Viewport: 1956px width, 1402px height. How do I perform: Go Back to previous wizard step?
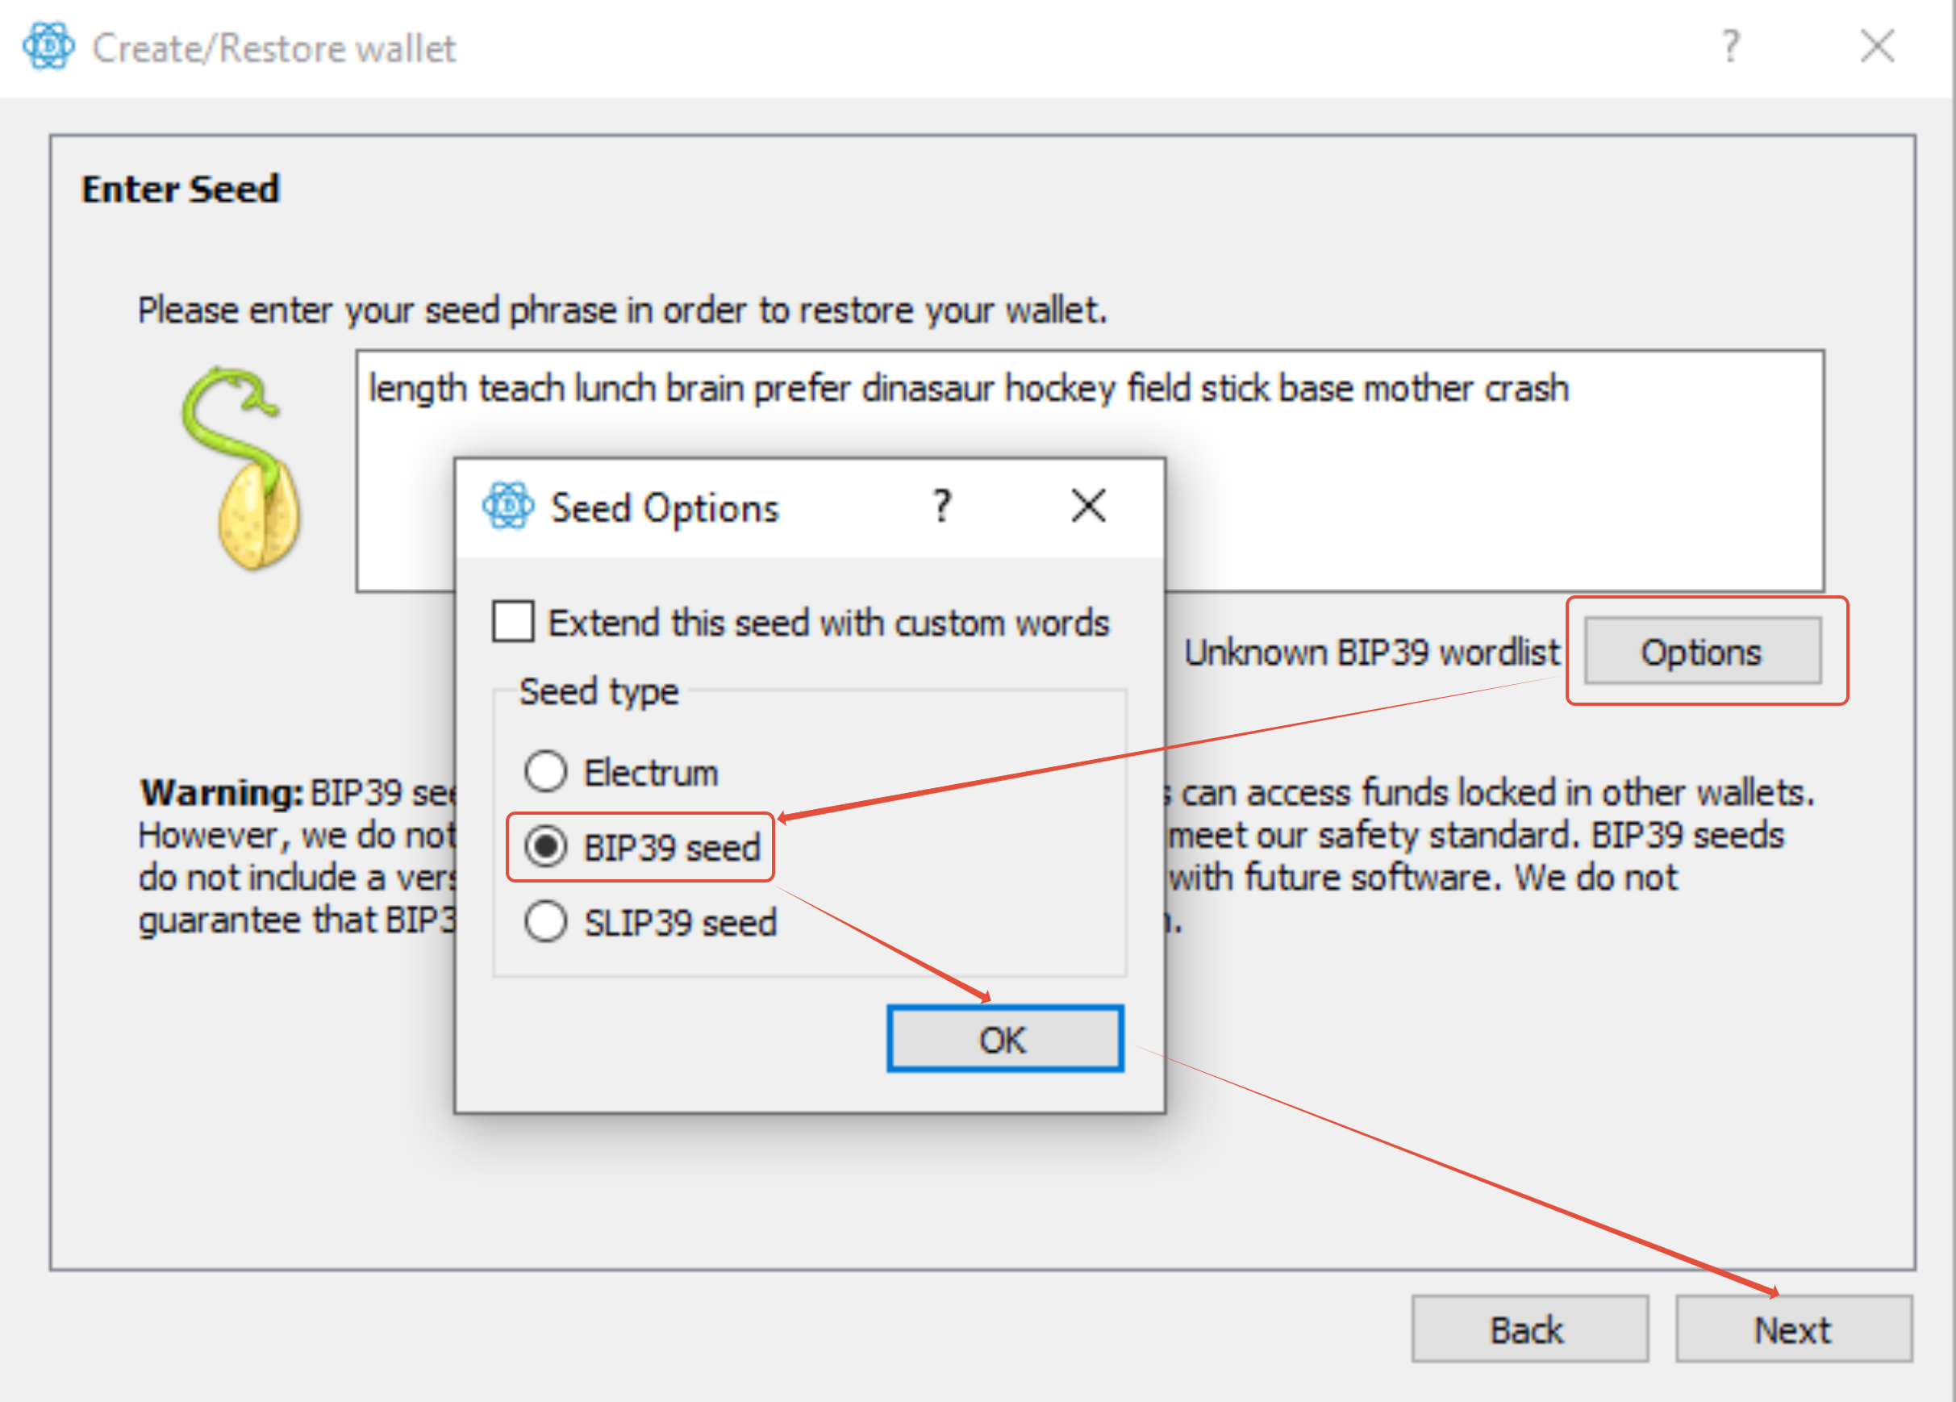[x=1529, y=1329]
